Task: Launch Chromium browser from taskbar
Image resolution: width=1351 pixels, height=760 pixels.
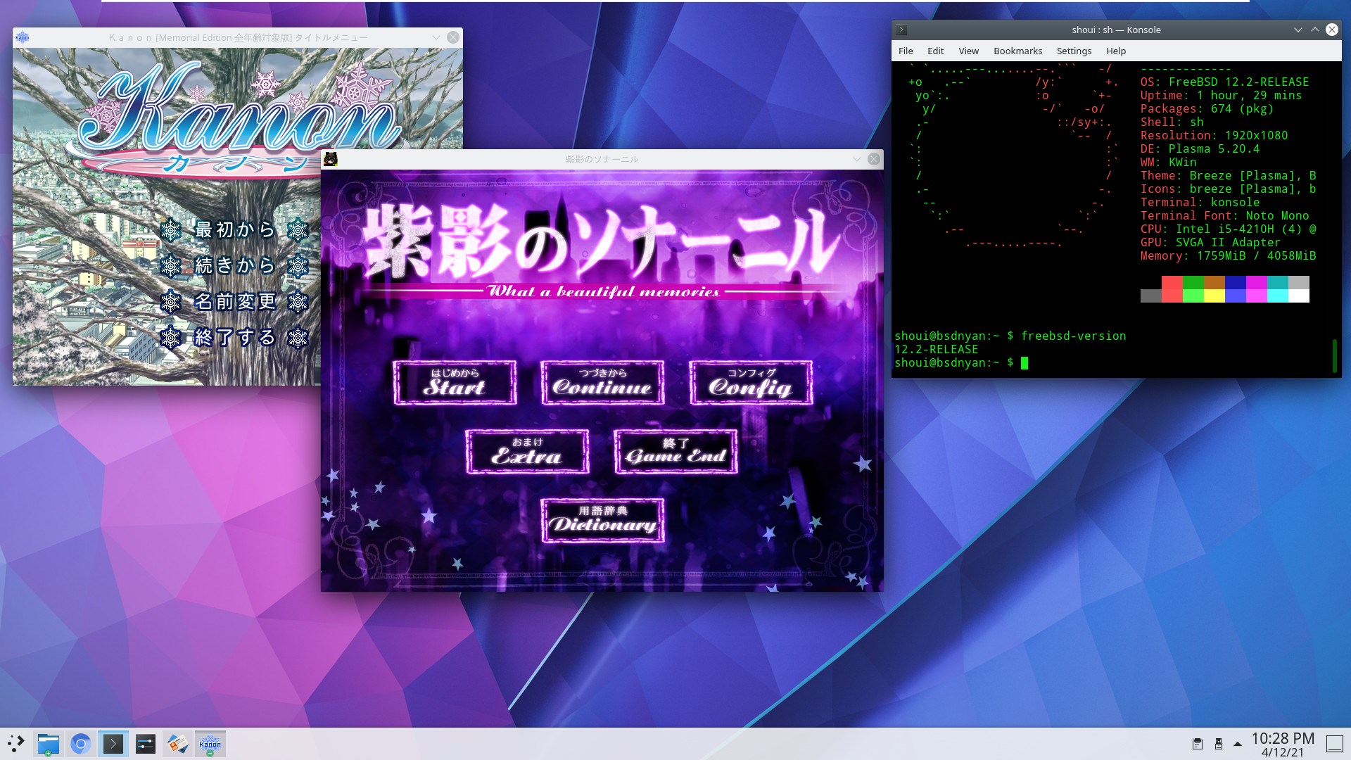Action: pos(80,744)
